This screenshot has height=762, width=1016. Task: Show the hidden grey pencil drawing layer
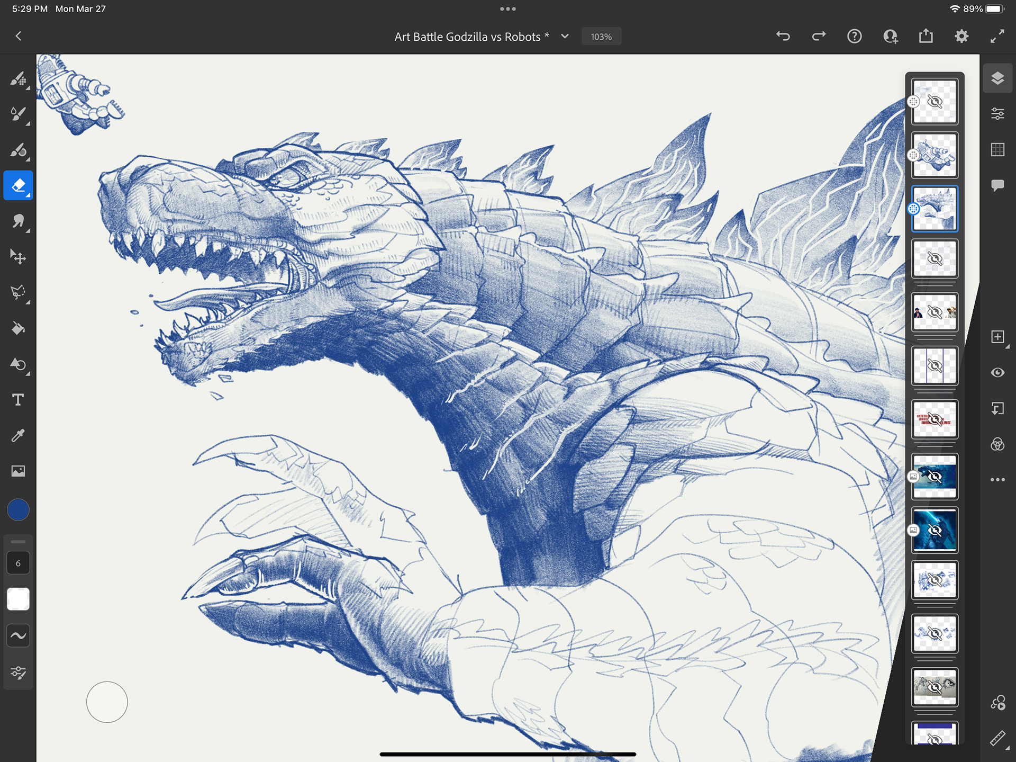click(935, 687)
